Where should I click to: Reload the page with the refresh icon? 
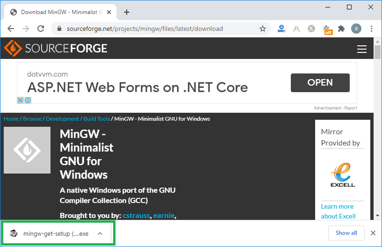click(41, 29)
